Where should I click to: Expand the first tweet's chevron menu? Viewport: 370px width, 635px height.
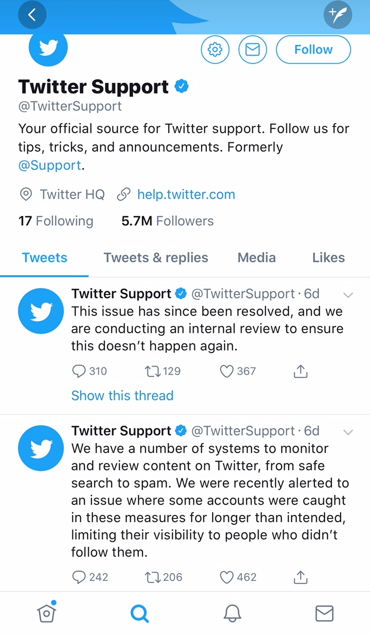(348, 295)
